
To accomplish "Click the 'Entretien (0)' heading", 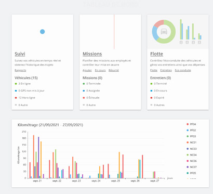I will click(x=161, y=78).
